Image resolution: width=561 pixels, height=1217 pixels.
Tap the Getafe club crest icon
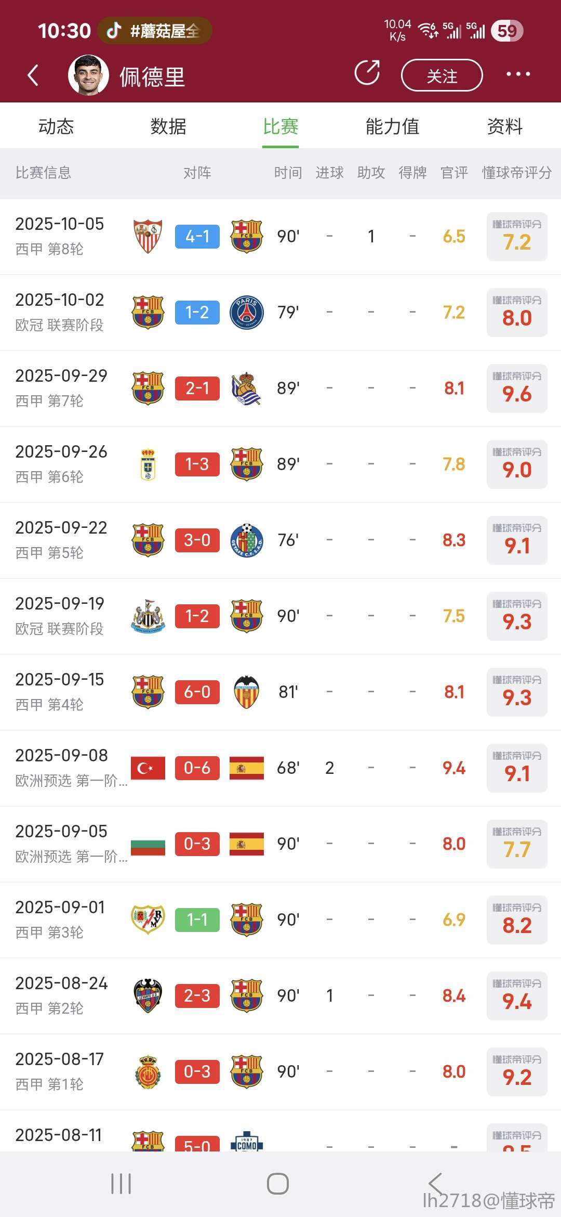(247, 540)
